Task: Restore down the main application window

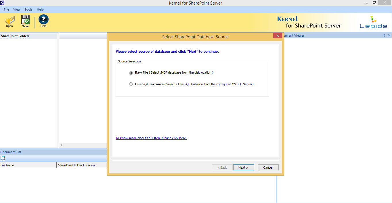Action: point(374,3)
